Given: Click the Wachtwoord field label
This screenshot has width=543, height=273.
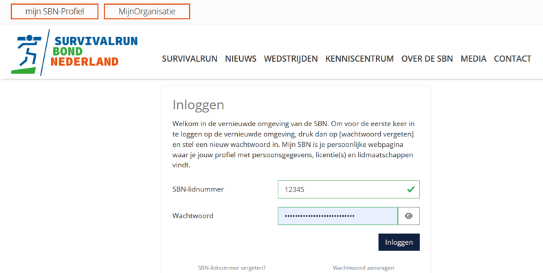Looking at the screenshot, I should coord(193,216).
